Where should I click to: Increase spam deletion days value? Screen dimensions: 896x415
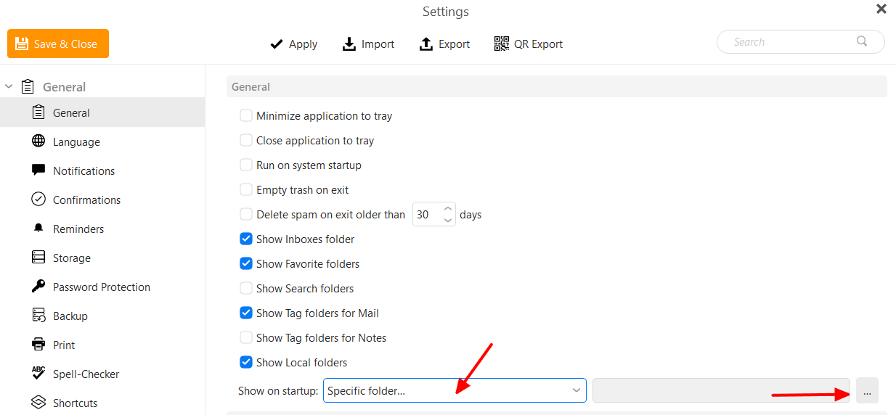click(448, 209)
